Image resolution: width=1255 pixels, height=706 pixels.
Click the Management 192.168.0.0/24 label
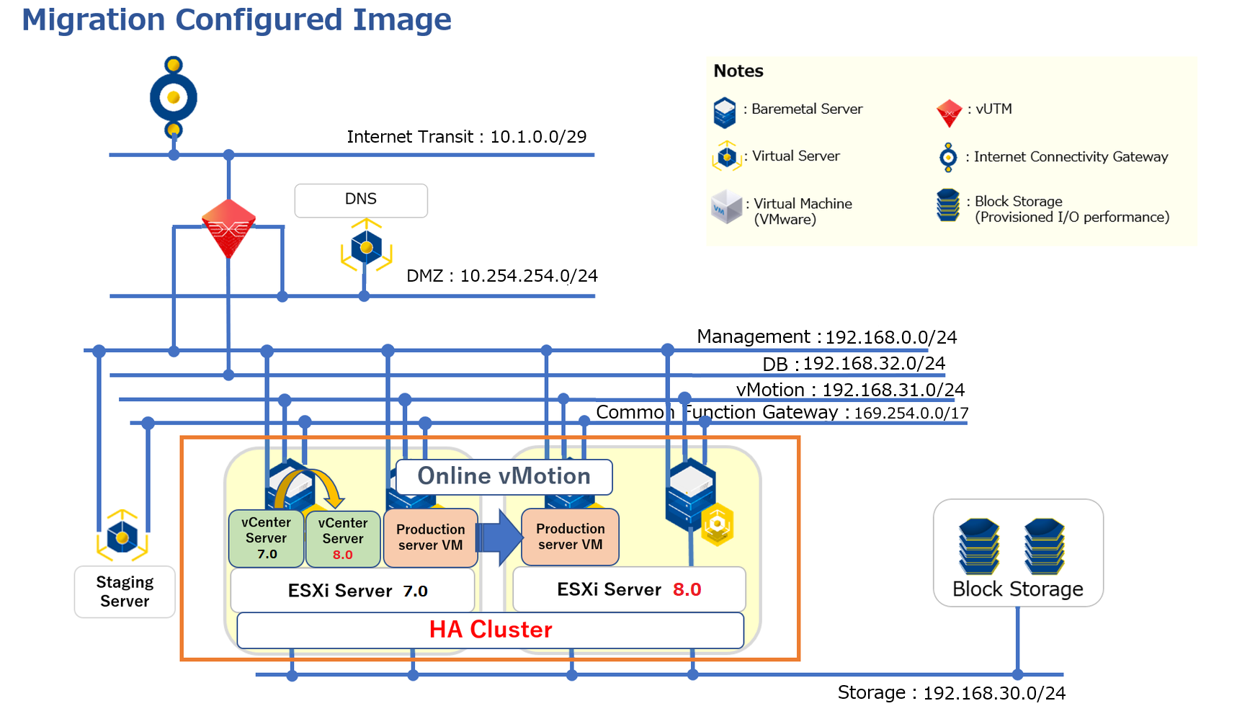[x=827, y=337]
